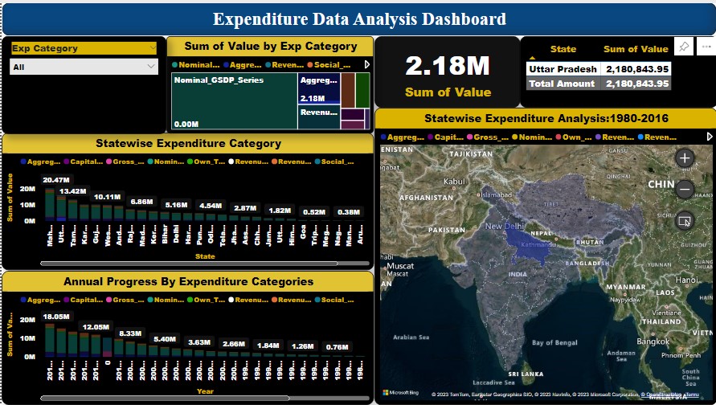Sort table by Sum of Value header
716x405 pixels.
tap(635, 49)
